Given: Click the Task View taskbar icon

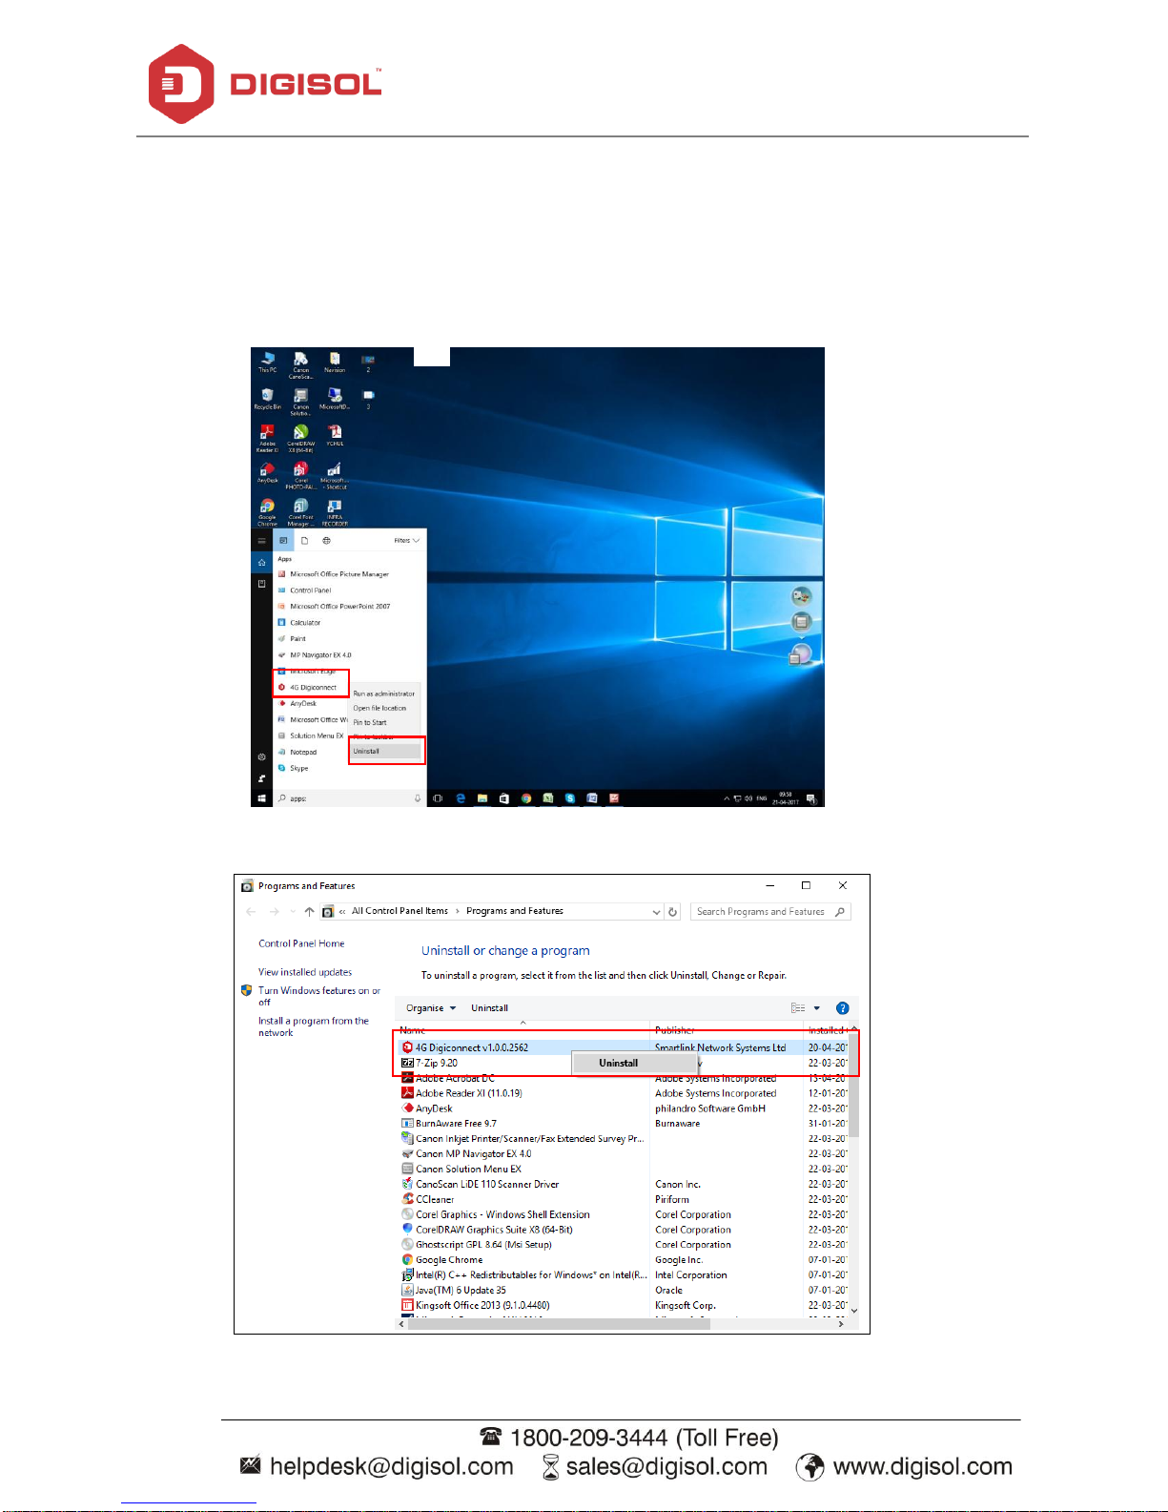Looking at the screenshot, I should click(x=438, y=798).
